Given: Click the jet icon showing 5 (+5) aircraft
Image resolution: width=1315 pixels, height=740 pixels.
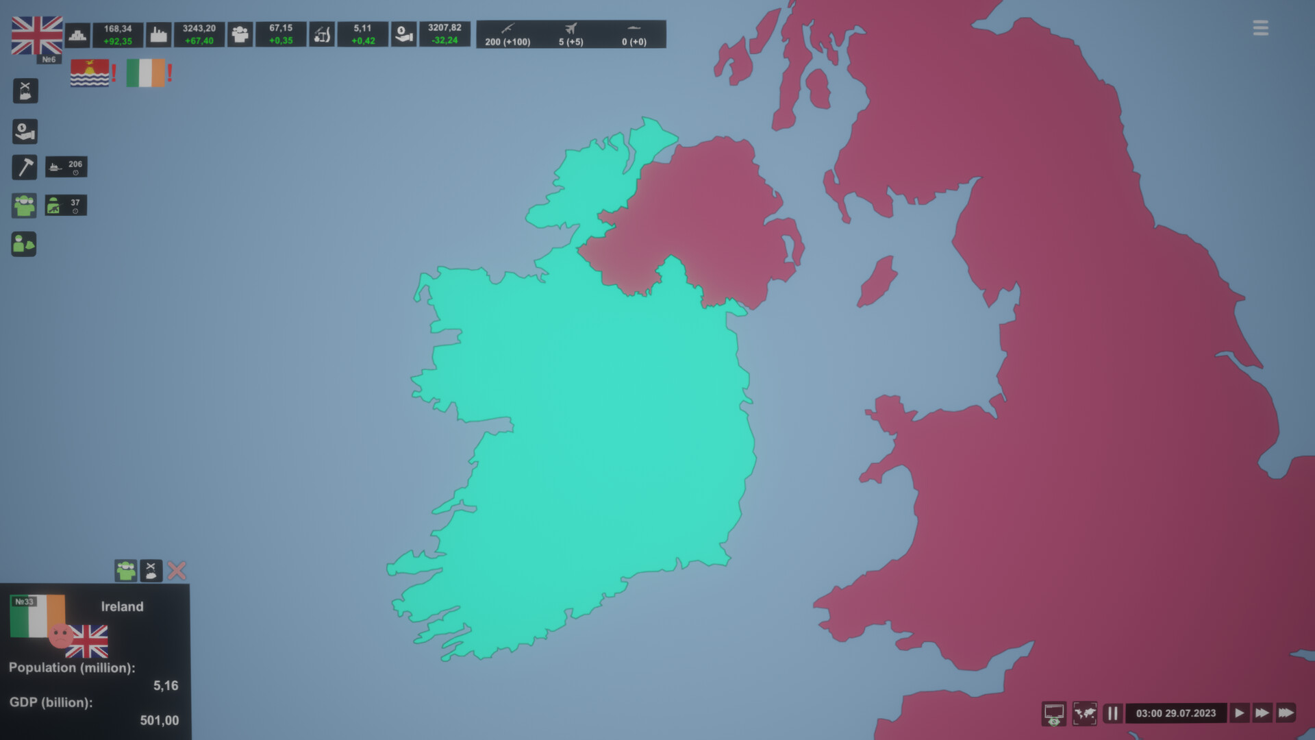Looking at the screenshot, I should click(573, 34).
